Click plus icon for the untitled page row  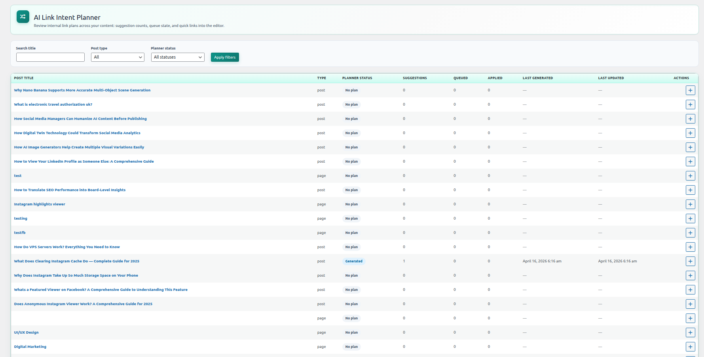pos(690,318)
